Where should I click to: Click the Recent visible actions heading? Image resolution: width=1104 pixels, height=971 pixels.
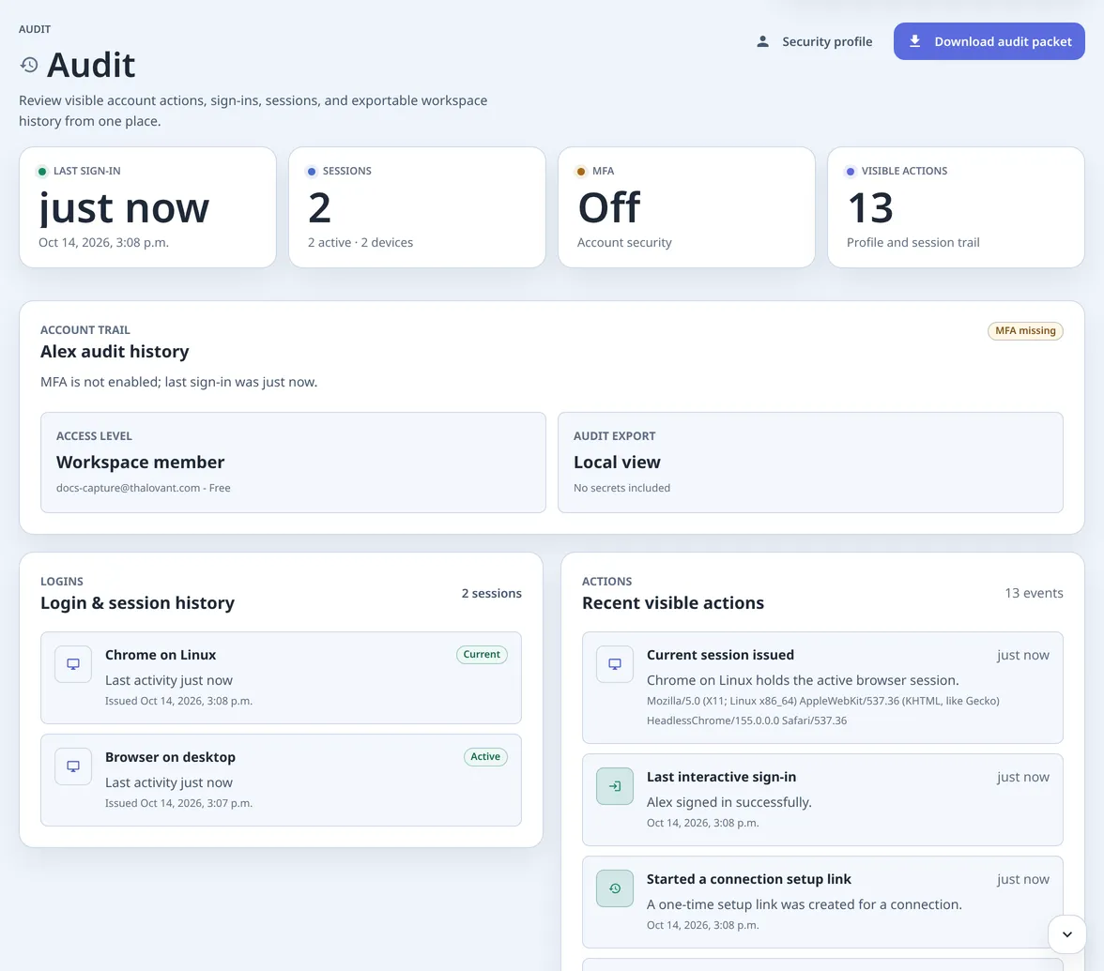coord(673,603)
